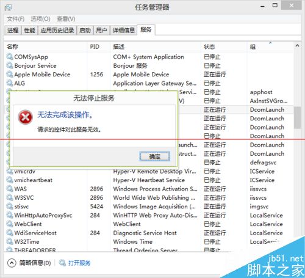Click the W3SVC service gear icon
This screenshot has height=278, width=305.
click(9, 197)
